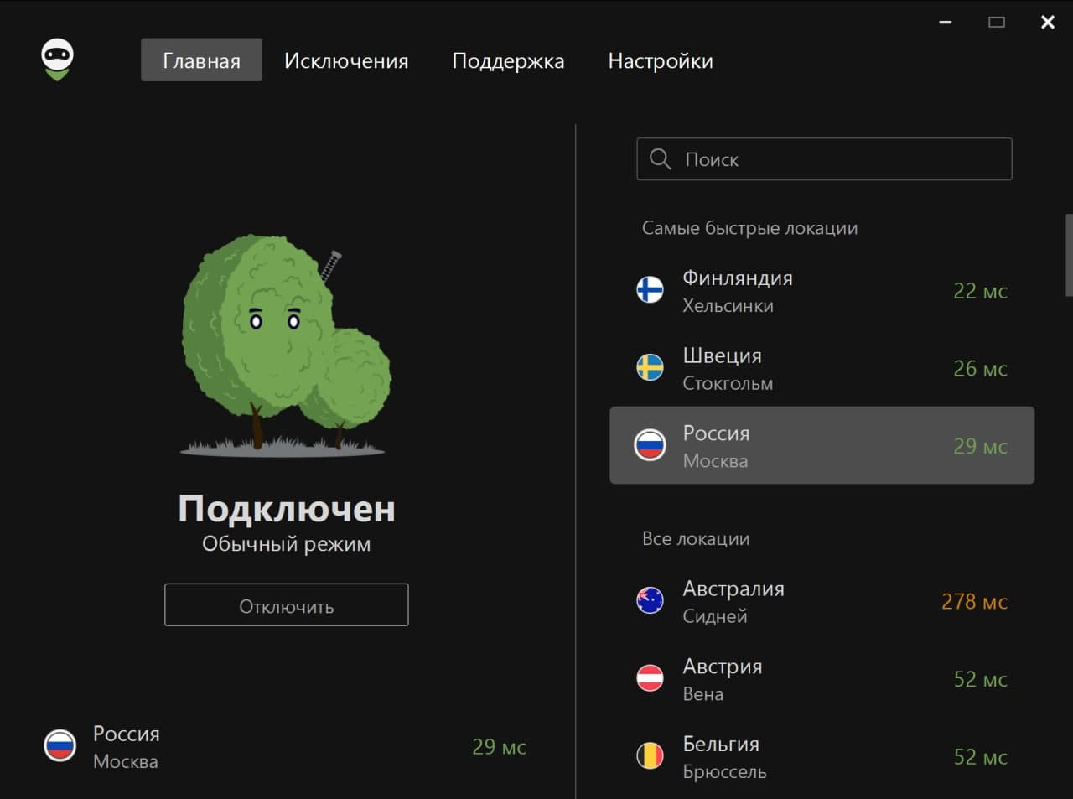Screen dimensions: 1073x799
Task: Click the Подключен status heading
Action: tap(287, 508)
